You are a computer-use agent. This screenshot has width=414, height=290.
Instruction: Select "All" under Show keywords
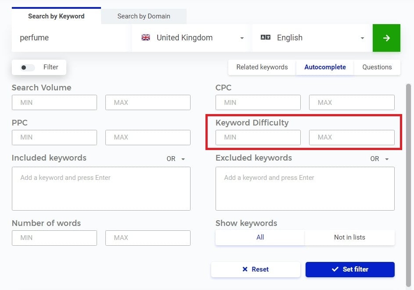pos(259,237)
